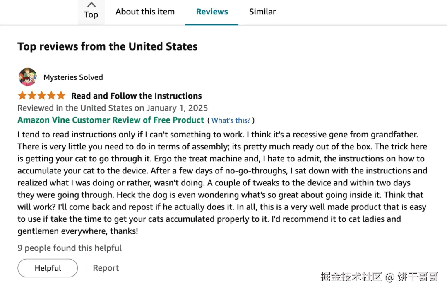This screenshot has height=291, width=447.
Task: Open the Read and Follow the Instructions review title
Action: pos(137,96)
